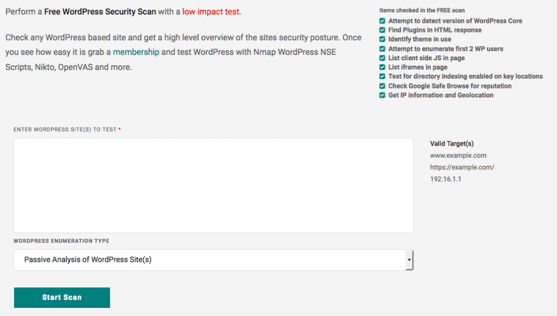557x316 pixels.
Task: Click the 'WordPress Enumeration Type' label
Action: pos(61,241)
